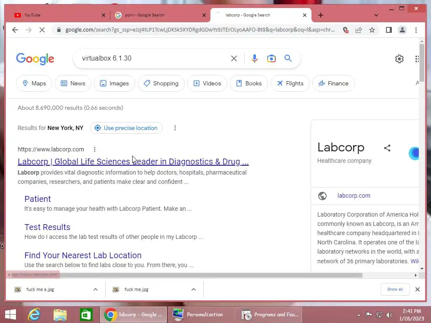
Task: Close the YouTube tab
Action: [104, 15]
